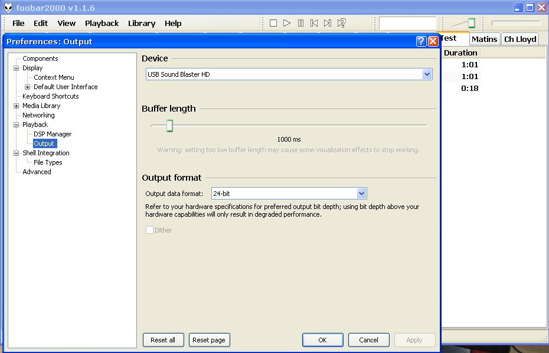
Task: Open the Device dropdown list
Action: pos(426,74)
